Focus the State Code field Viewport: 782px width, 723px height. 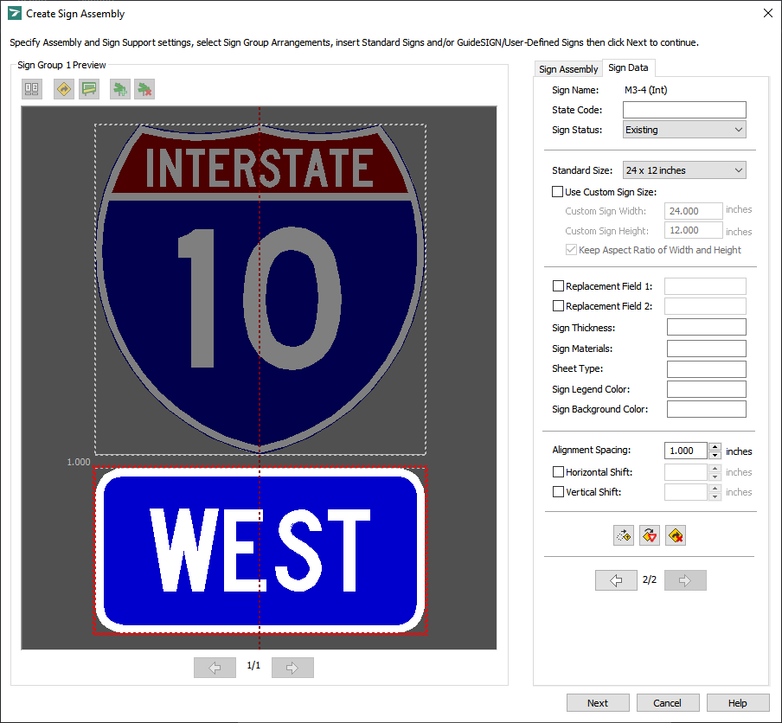pos(684,110)
